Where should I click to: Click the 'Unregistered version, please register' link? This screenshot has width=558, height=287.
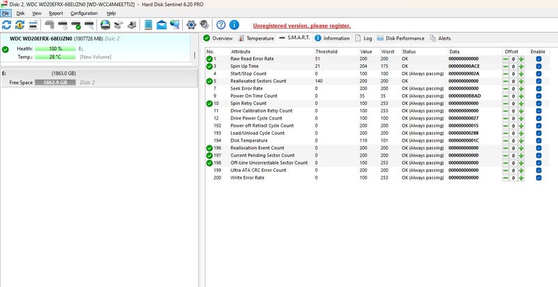coord(302,26)
